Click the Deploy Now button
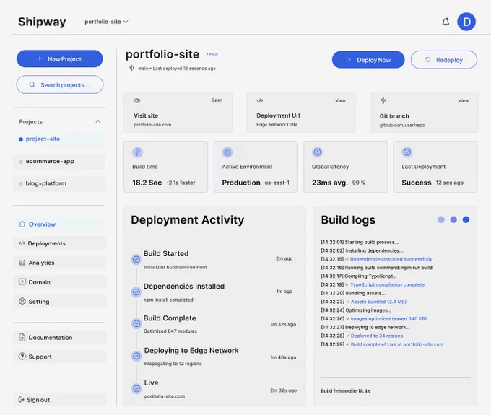491x415 pixels. coord(368,59)
